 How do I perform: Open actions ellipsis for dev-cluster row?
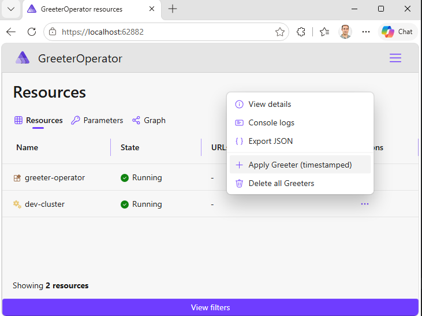365,204
